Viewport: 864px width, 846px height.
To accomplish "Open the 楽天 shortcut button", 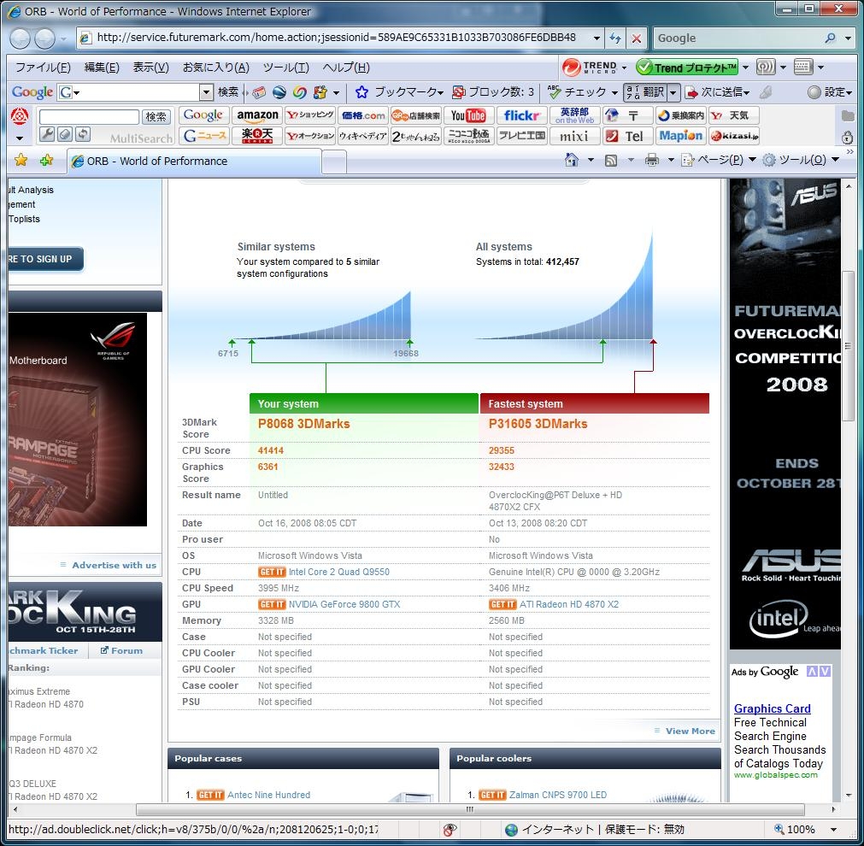I will pos(257,136).
